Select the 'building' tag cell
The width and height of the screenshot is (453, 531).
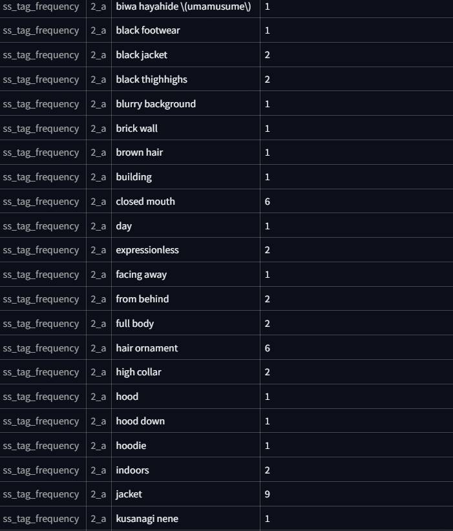[x=134, y=177]
